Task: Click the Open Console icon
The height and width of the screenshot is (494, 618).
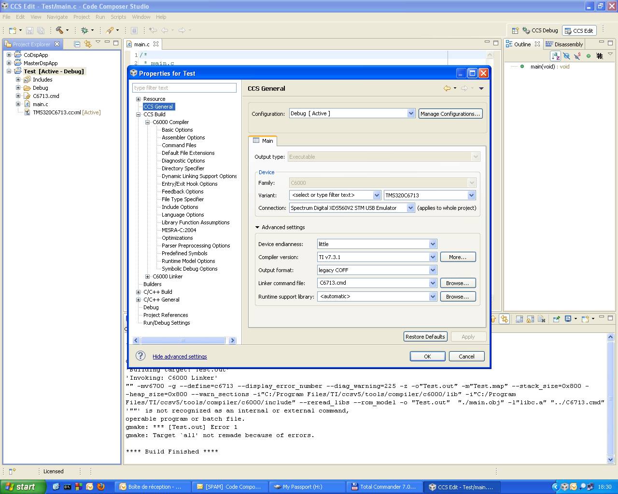Action: (x=585, y=319)
